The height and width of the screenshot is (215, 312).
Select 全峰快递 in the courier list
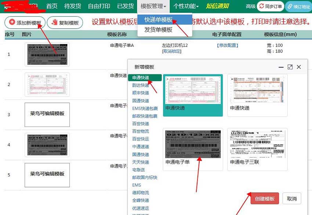click(x=141, y=200)
